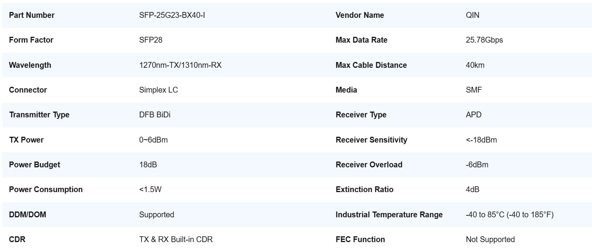Viewport: 592px width, 251px height.
Task: Click the FEC Function Not Supported value
Action: pos(490,239)
